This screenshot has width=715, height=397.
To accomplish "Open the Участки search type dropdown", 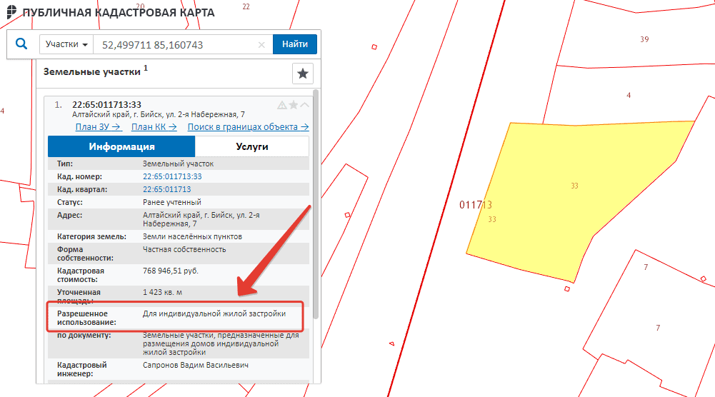I will pos(66,44).
